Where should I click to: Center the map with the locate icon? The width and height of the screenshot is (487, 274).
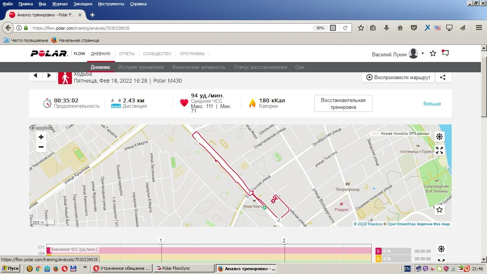pos(439,137)
